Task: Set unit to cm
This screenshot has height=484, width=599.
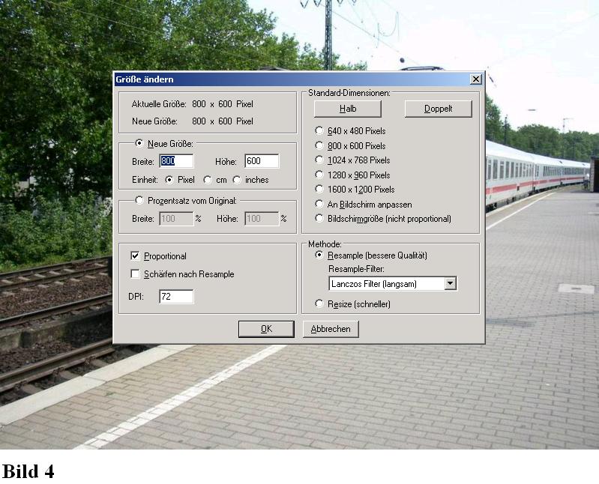Action: (208, 180)
